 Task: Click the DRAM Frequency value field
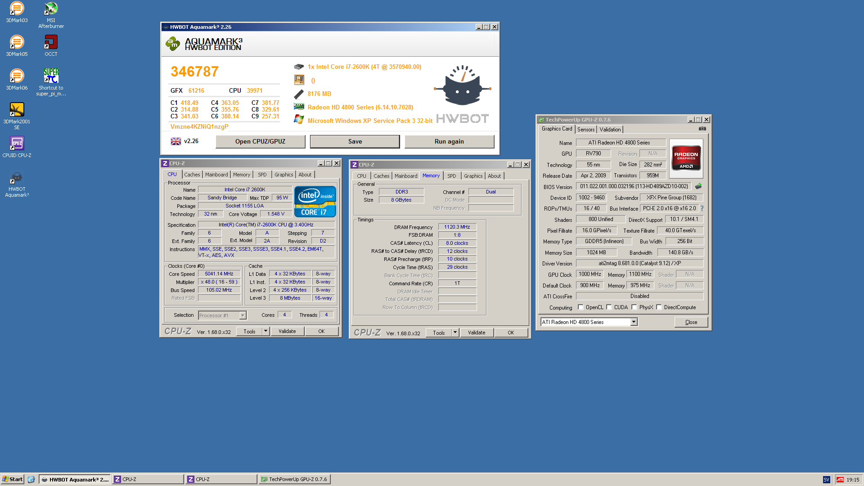pyautogui.click(x=457, y=227)
